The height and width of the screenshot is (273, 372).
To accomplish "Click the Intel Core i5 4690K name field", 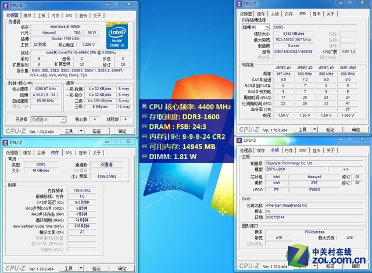I will click(x=65, y=27).
